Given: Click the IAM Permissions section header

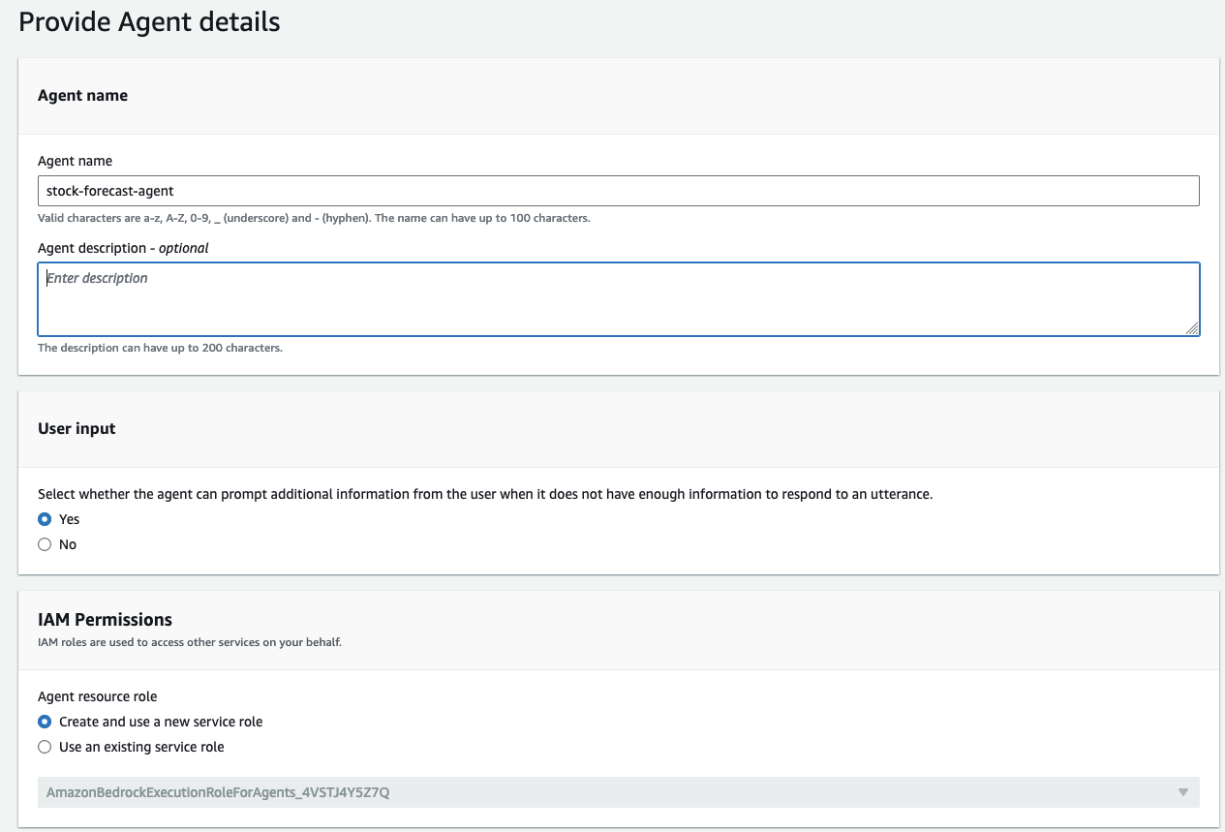Looking at the screenshot, I should (105, 619).
